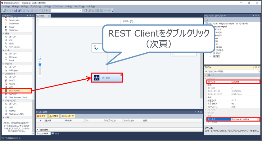Click the GET送信 step node on canvas
This screenshot has height=141, width=262.
pos(107,77)
